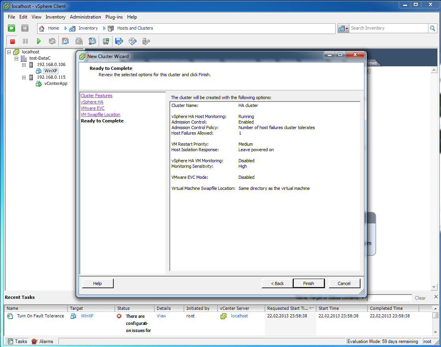
Task: Suspend the VM with the pause icon
Action: coord(25,41)
